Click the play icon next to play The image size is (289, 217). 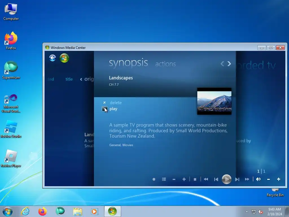point(105,109)
